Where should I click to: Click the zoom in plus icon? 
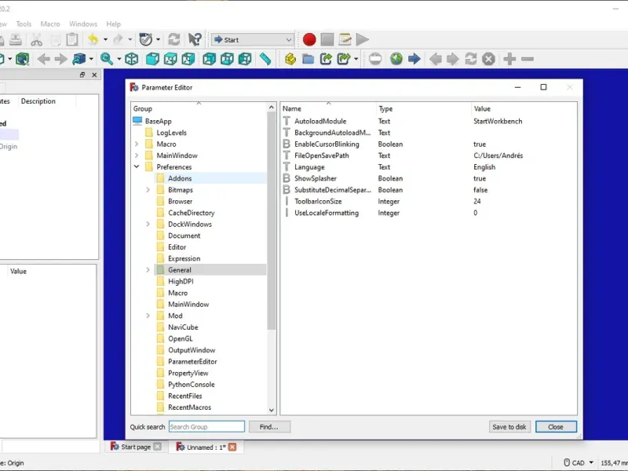coord(509,59)
